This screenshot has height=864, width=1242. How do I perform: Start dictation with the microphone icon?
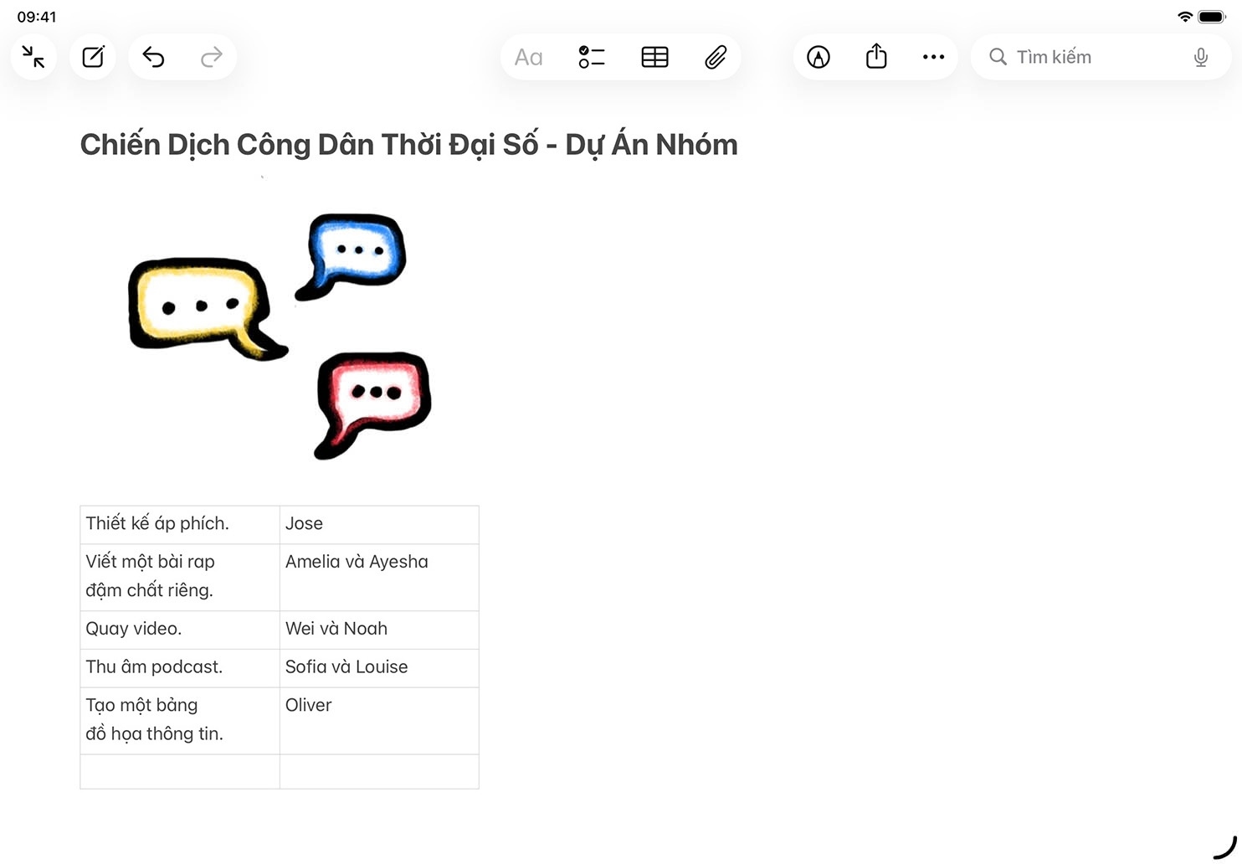(x=1200, y=57)
